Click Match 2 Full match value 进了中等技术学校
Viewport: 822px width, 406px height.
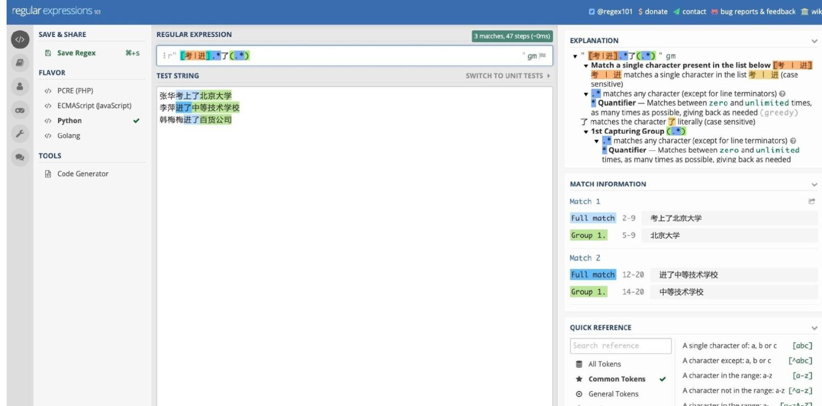tap(688, 275)
